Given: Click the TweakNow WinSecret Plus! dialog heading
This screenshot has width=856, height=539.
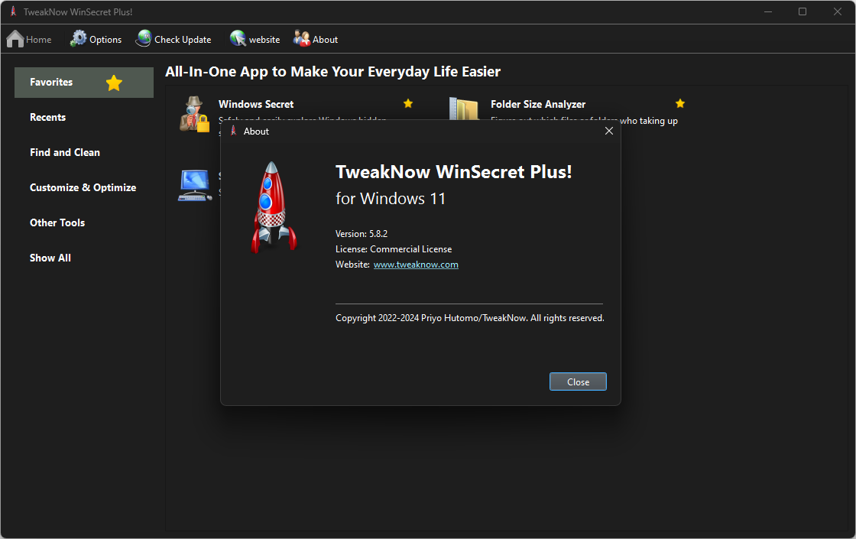Looking at the screenshot, I should click(x=454, y=172).
